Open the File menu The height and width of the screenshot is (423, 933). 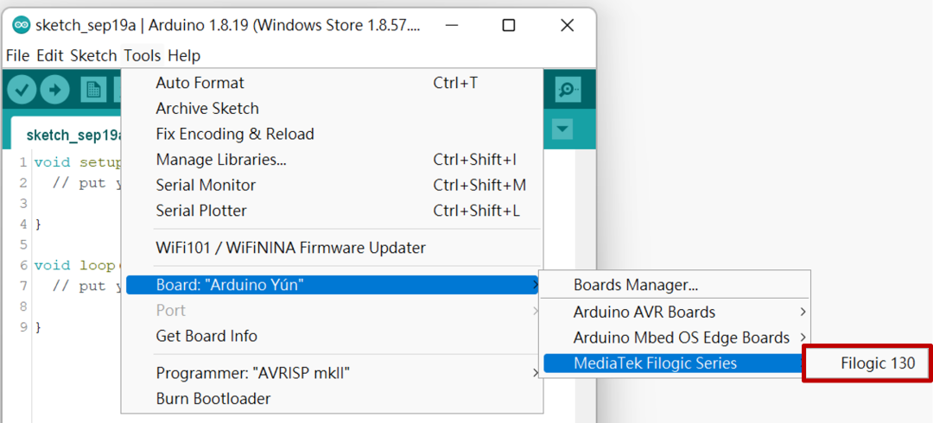pyautogui.click(x=17, y=55)
